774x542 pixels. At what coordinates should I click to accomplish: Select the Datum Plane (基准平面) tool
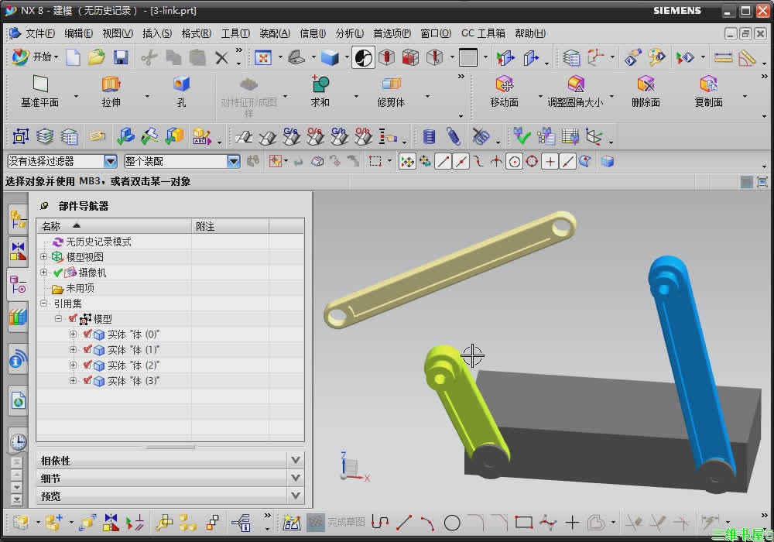point(40,92)
